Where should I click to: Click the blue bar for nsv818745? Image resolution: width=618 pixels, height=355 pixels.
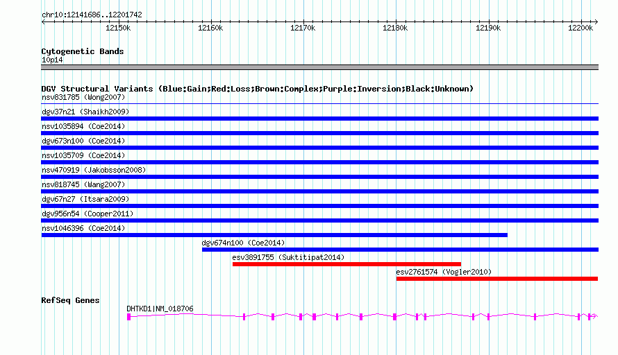click(319, 191)
